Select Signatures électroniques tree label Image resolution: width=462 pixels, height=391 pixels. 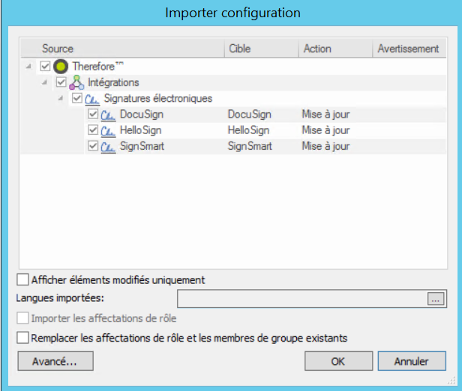click(x=158, y=98)
